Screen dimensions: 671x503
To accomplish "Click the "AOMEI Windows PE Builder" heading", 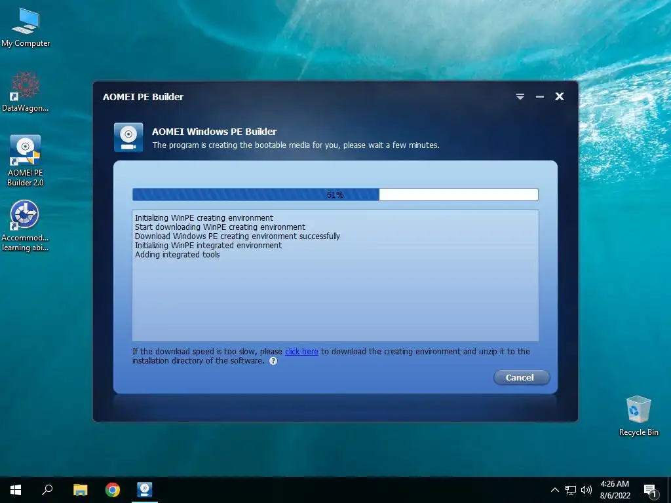I will [x=214, y=131].
